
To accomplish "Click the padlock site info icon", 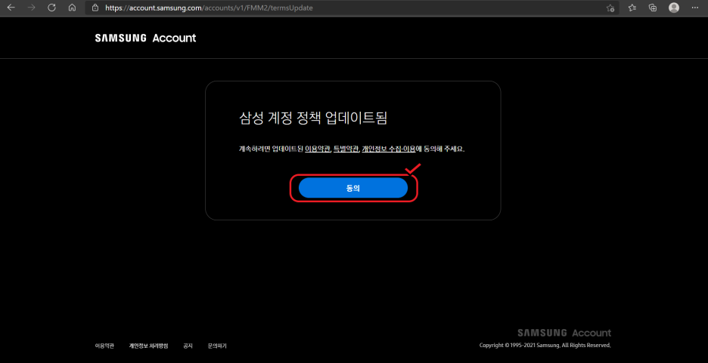I will pyautogui.click(x=95, y=8).
